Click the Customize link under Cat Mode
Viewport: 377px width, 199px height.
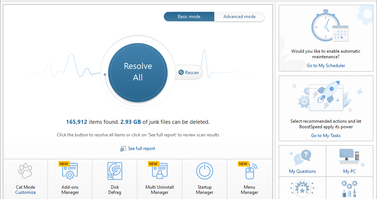[25, 192]
